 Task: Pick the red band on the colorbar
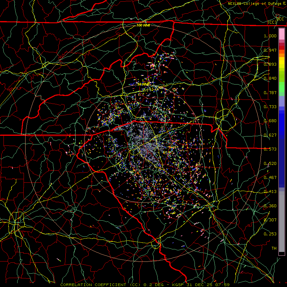(282, 48)
